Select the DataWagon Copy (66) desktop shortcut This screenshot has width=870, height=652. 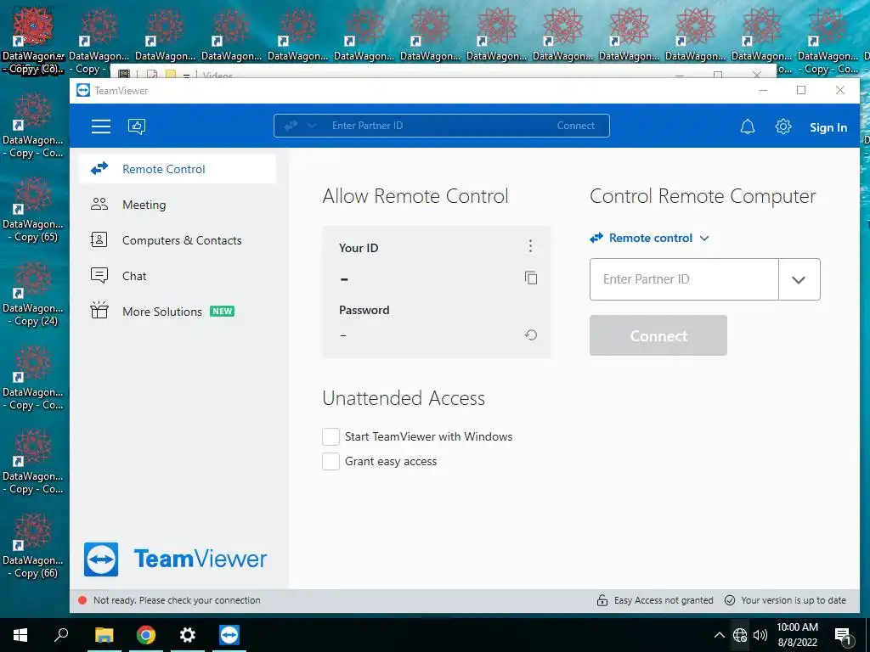point(33,547)
